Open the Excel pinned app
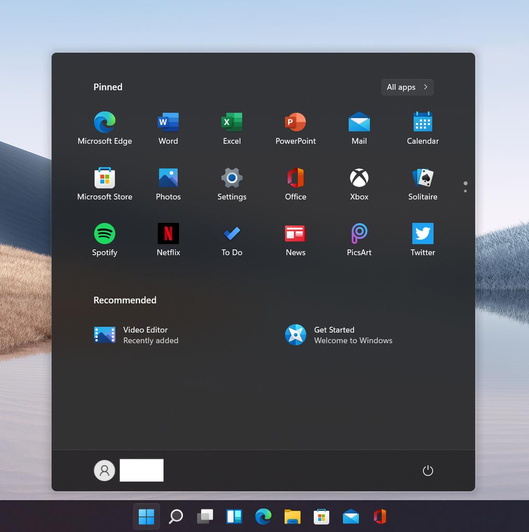529x532 pixels. point(232,123)
